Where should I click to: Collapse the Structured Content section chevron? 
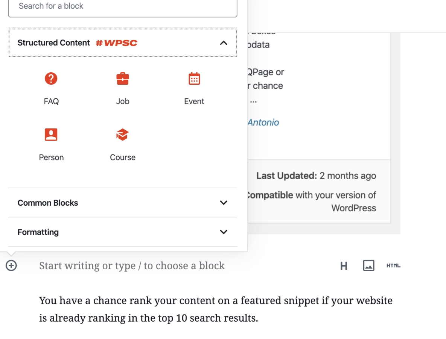click(224, 43)
